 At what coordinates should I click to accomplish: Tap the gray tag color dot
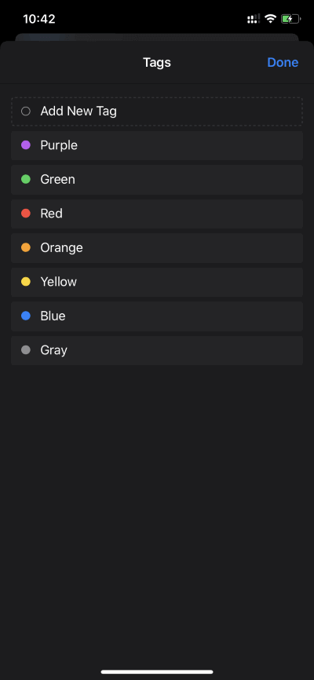pos(26,350)
